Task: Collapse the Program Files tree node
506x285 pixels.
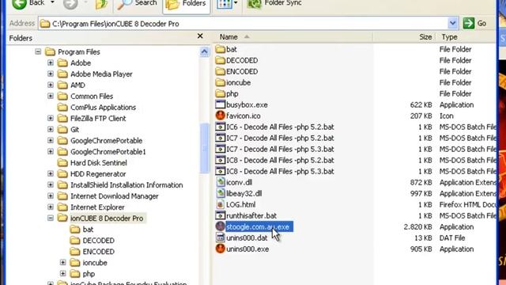Action: click(38, 51)
